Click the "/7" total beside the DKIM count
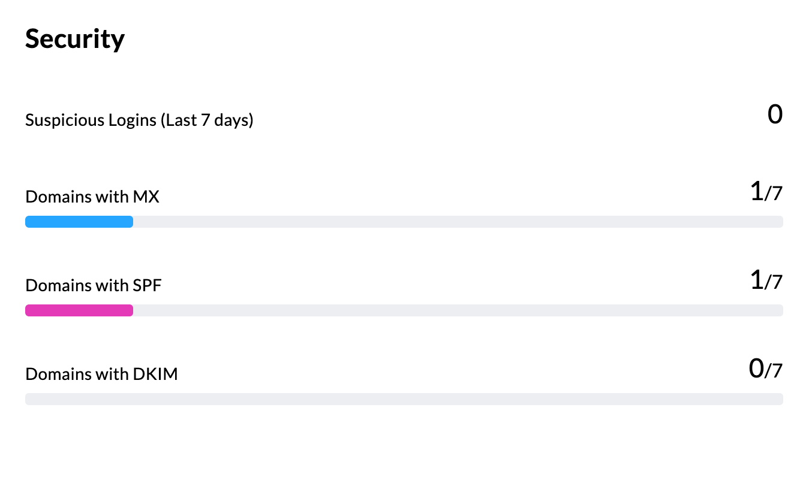Screen dimensions: 812x477 pos(774,371)
